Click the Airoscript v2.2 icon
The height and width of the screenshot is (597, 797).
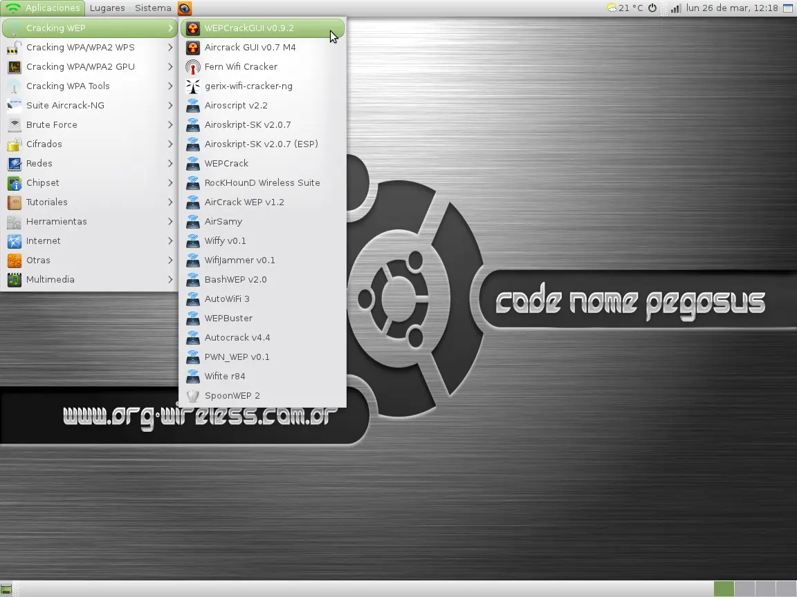point(192,106)
